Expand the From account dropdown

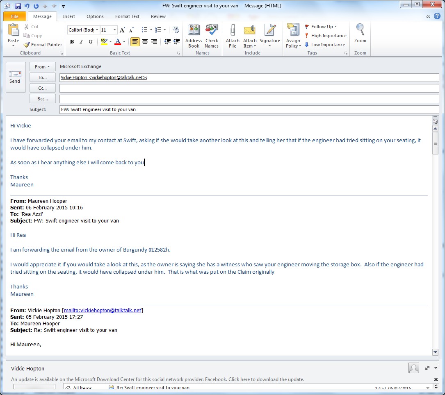[42, 67]
